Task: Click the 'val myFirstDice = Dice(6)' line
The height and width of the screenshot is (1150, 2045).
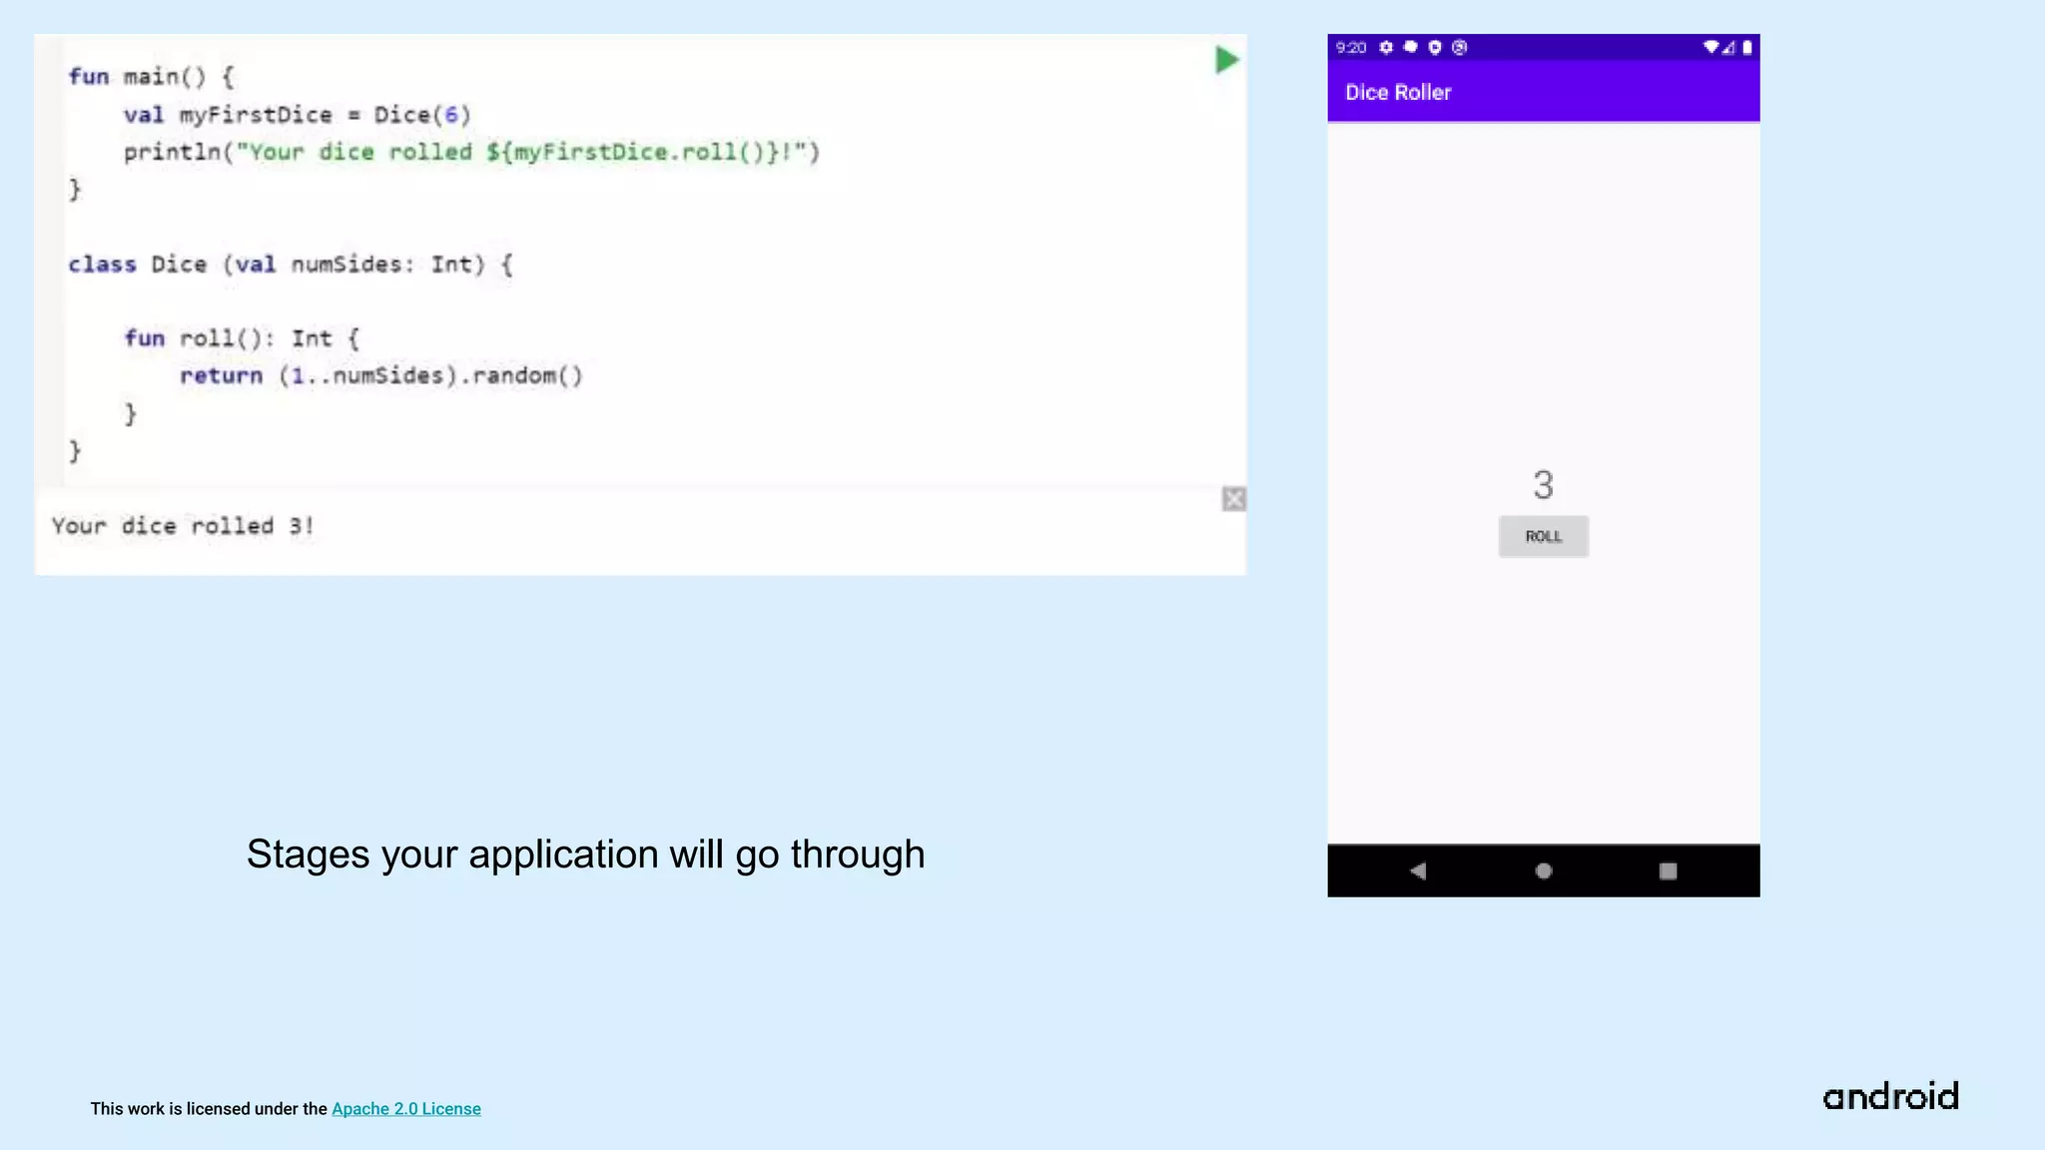Action: pyautogui.click(x=297, y=115)
